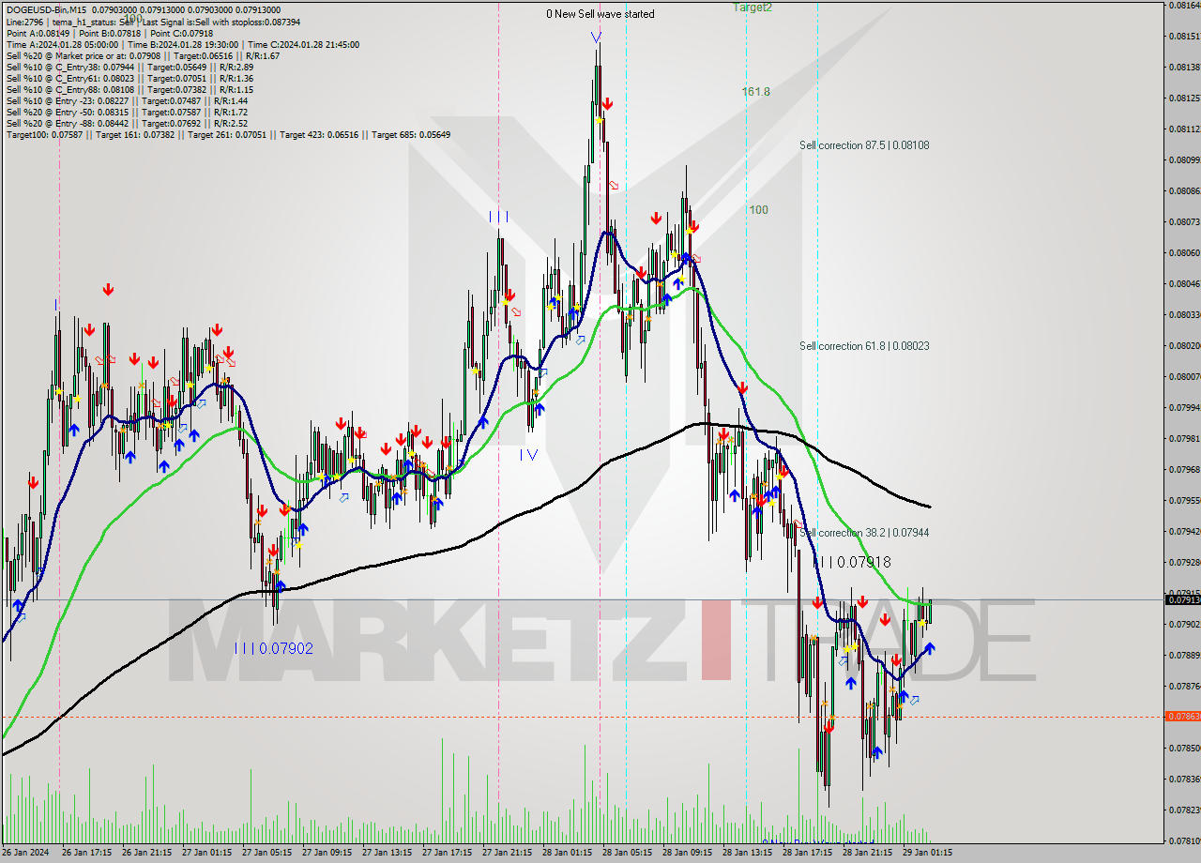Click the 0.07876 price axis label
The image size is (1201, 863).
pos(1185,686)
